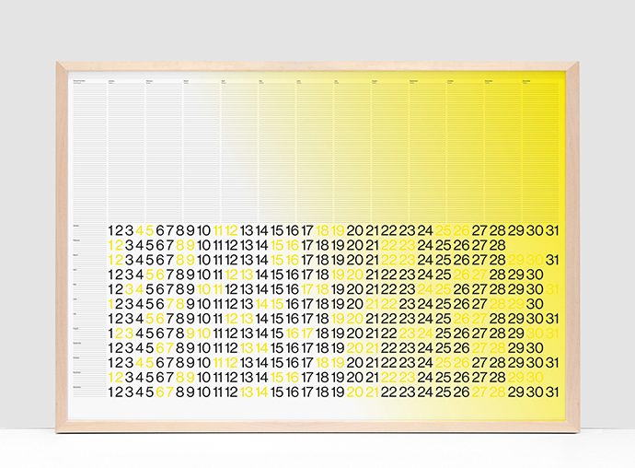Click day 1 in the January row

[x=111, y=230]
